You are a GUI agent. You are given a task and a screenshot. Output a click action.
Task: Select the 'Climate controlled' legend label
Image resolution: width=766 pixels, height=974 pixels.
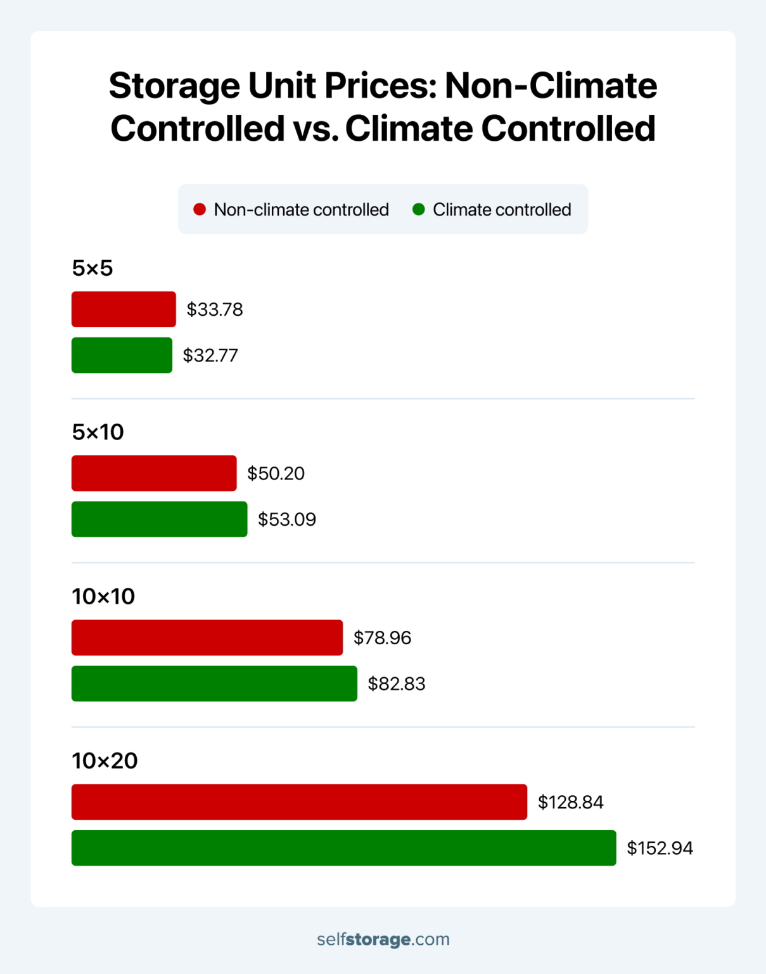click(502, 210)
